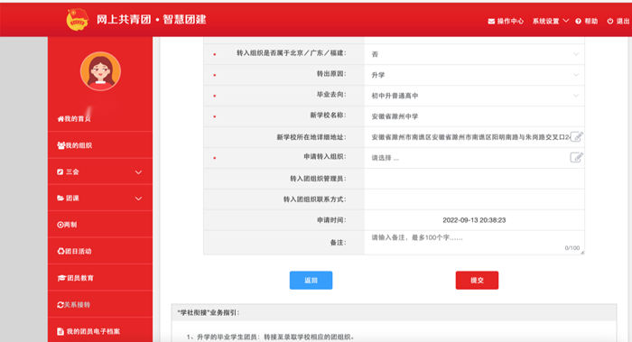Expand the 三会 submenu chevron
632x342 pixels.
[x=138, y=172]
